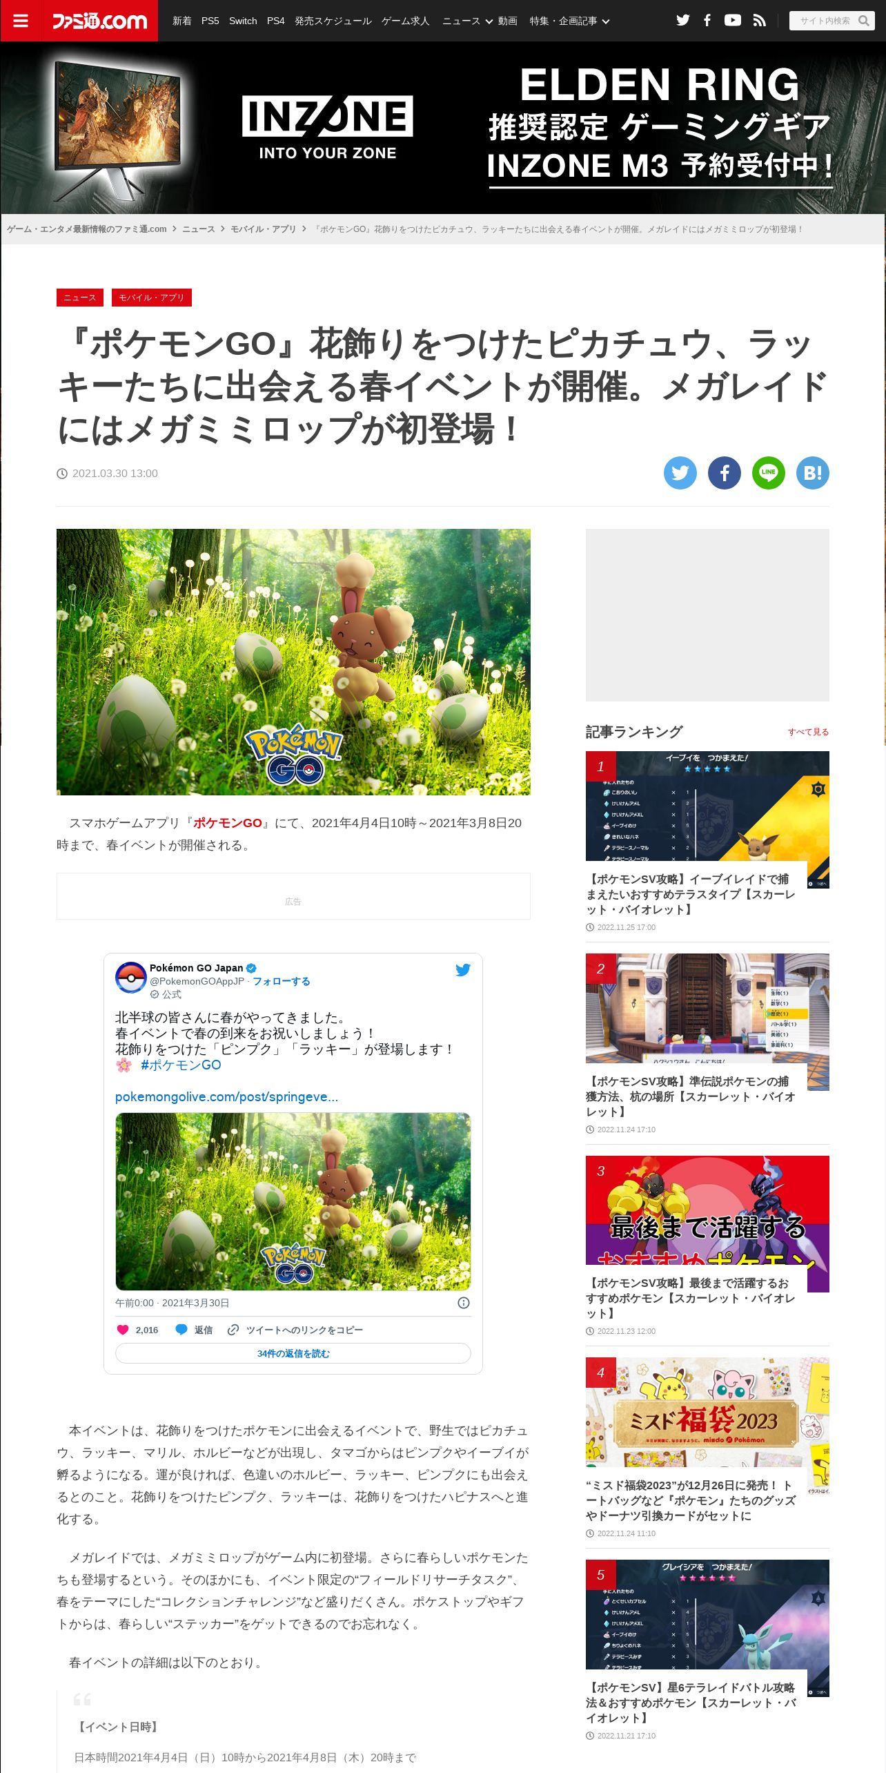Open ranking 4 ミスド福袋2023 thumbnail
886x1773 pixels.
tap(707, 1413)
